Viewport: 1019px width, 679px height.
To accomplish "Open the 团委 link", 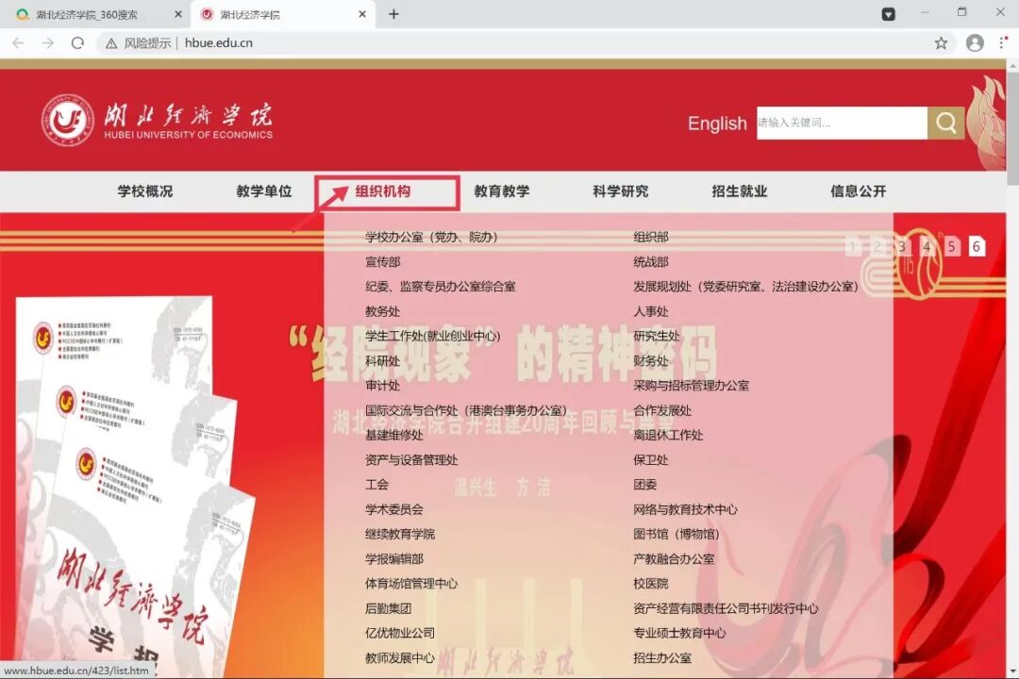I will coord(645,485).
